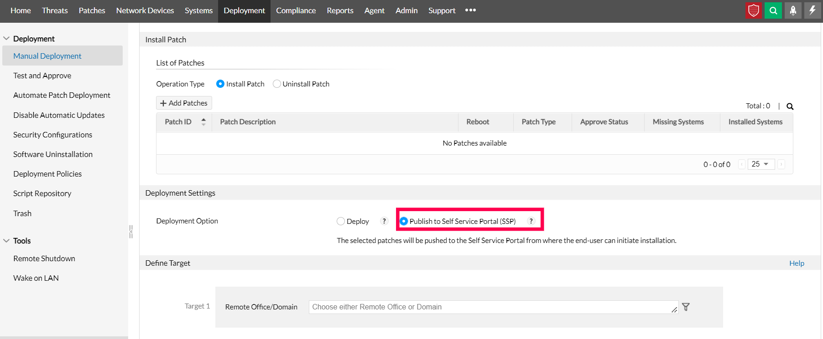Viewport: 823px width, 339px height.
Task: Click the sidebar collapse handle
Action: click(x=131, y=232)
